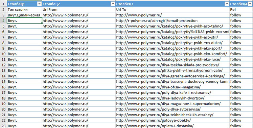The height and width of the screenshot is (128, 253).
Task: Select row header 12
Action: click(3, 65)
